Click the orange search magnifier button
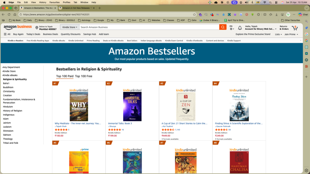 pyautogui.click(x=223, y=27)
